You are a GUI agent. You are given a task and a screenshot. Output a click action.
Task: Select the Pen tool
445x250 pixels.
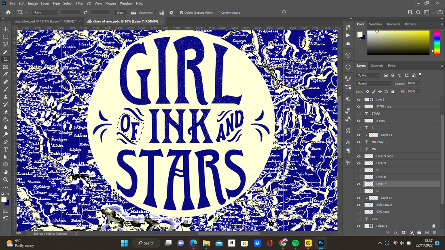coord(6,142)
